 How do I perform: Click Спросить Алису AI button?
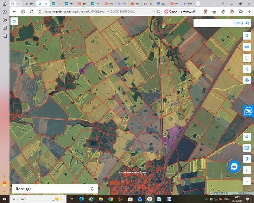tap(179, 11)
